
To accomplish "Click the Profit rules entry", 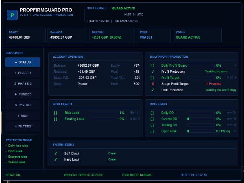I will click(15, 151).
